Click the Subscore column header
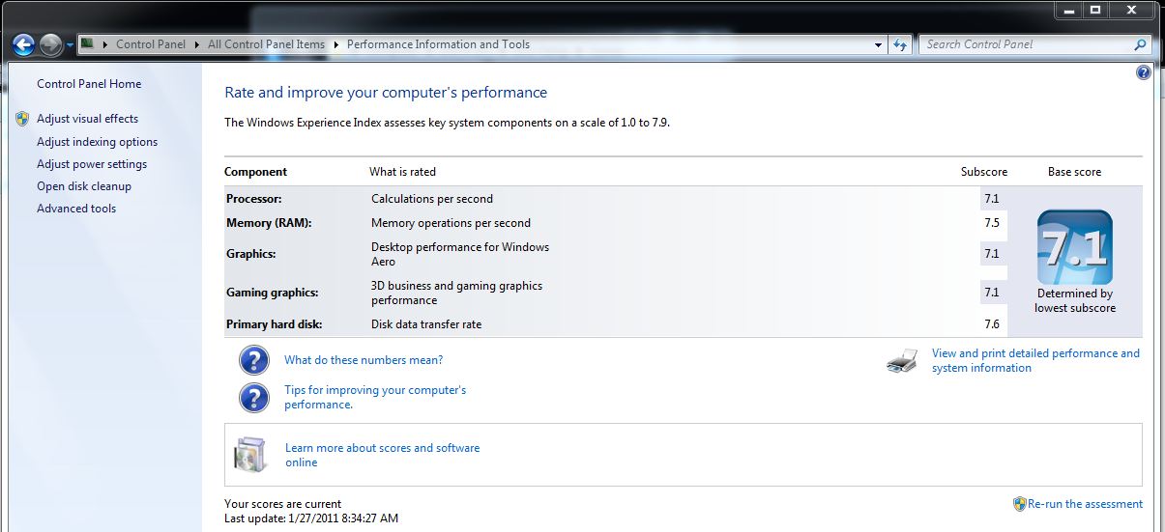 pos(984,172)
